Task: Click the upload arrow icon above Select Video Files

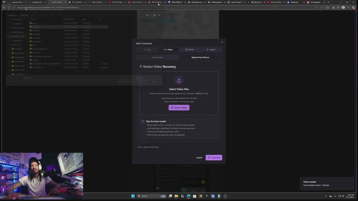Action: 179,81
